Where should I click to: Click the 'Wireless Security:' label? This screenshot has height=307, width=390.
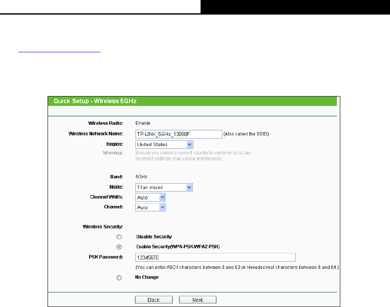click(103, 227)
